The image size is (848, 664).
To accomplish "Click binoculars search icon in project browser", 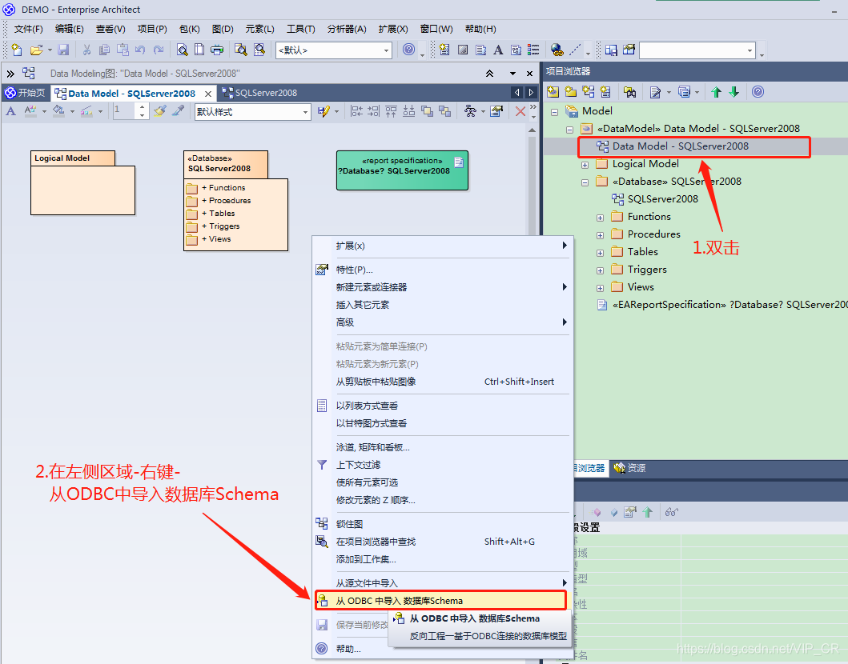I will [629, 92].
